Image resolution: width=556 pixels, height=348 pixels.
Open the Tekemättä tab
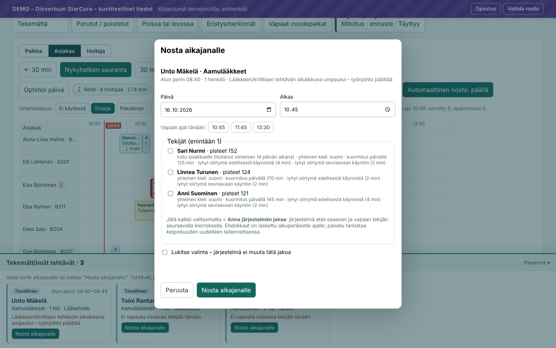(x=40, y=24)
